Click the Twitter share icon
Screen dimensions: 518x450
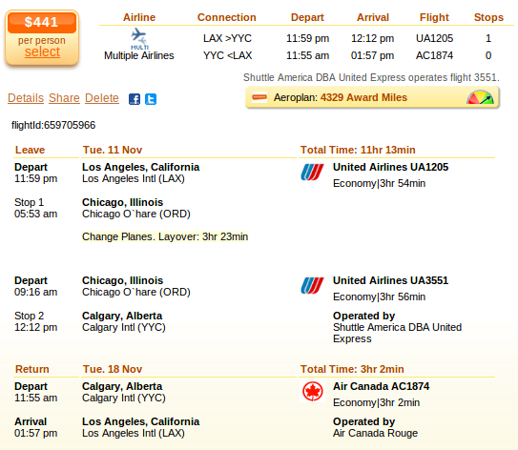[151, 99]
